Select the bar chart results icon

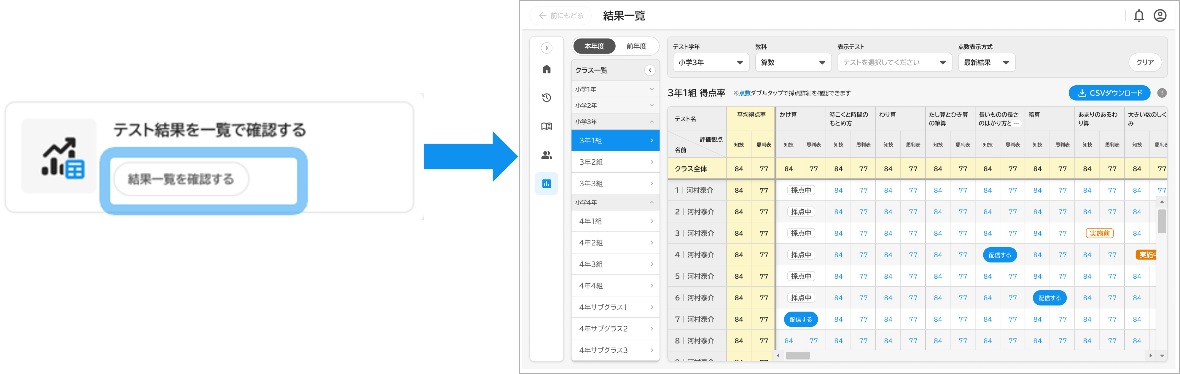(547, 184)
